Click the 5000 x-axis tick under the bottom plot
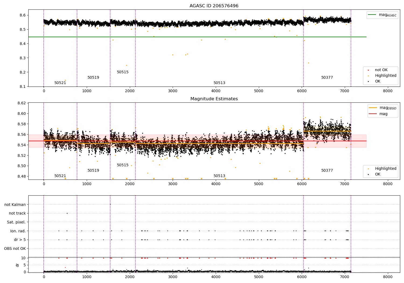The image size is (404, 283). [x=259, y=277]
